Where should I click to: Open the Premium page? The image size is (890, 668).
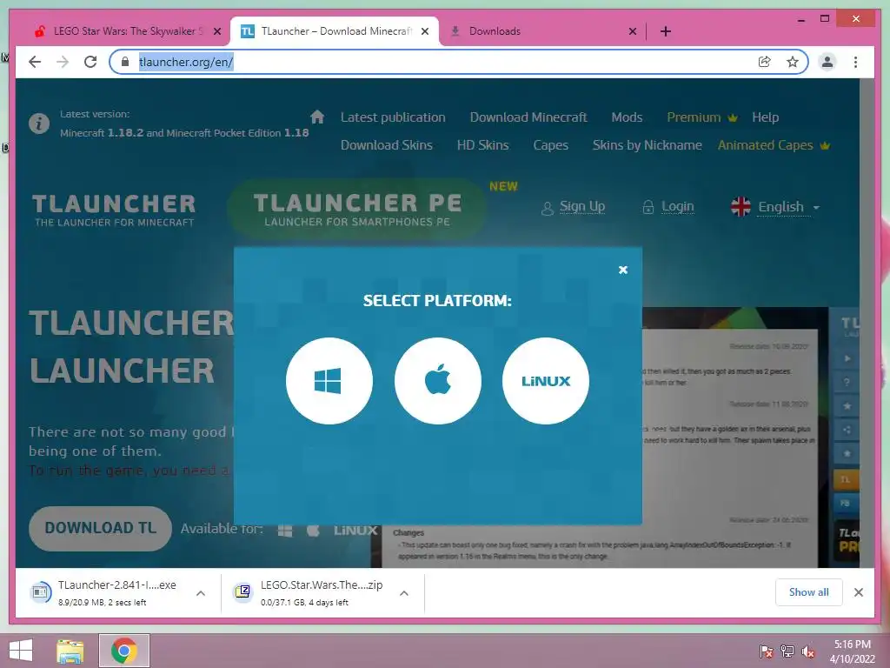click(701, 117)
